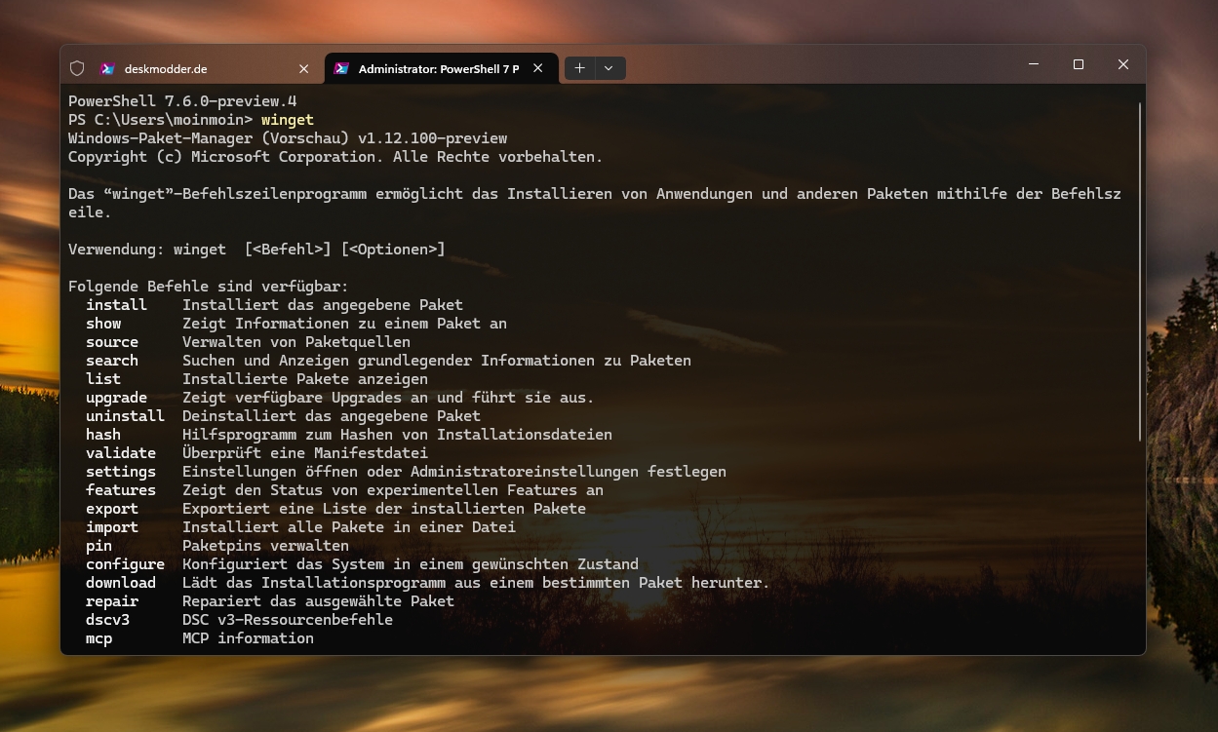Image resolution: width=1218 pixels, height=732 pixels.
Task: Close the Administrator: PowerShell 7 tab
Action: coord(538,69)
